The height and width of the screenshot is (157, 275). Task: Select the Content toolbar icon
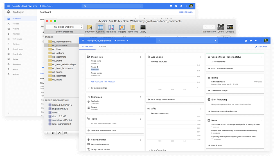(x=100, y=29)
